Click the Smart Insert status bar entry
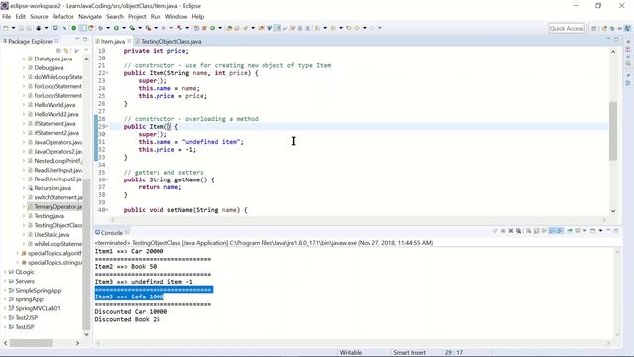634x357 pixels. coord(409,353)
